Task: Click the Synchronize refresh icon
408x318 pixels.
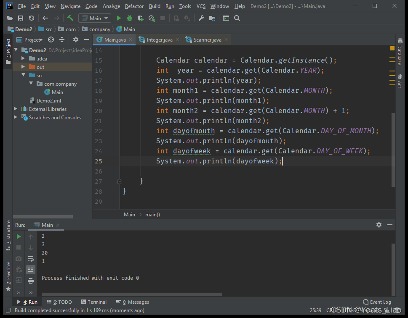Action: 32,18
